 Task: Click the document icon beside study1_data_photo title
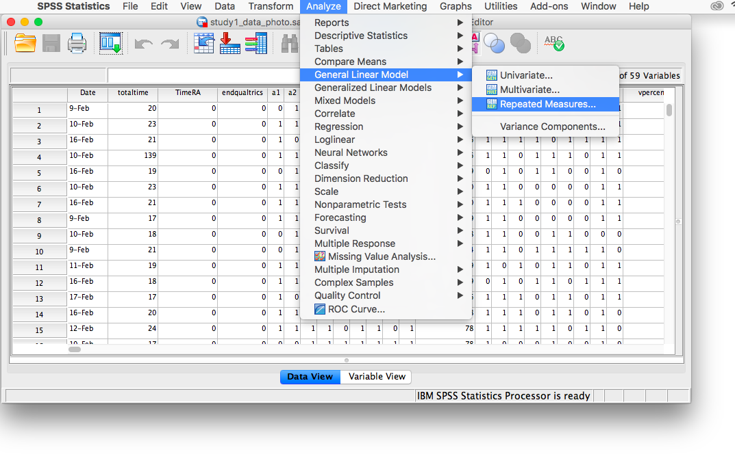[202, 22]
